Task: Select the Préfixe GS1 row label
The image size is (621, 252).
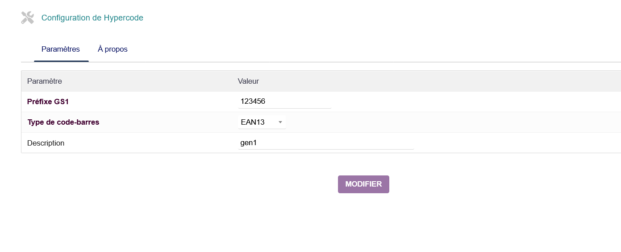Action: 48,102
